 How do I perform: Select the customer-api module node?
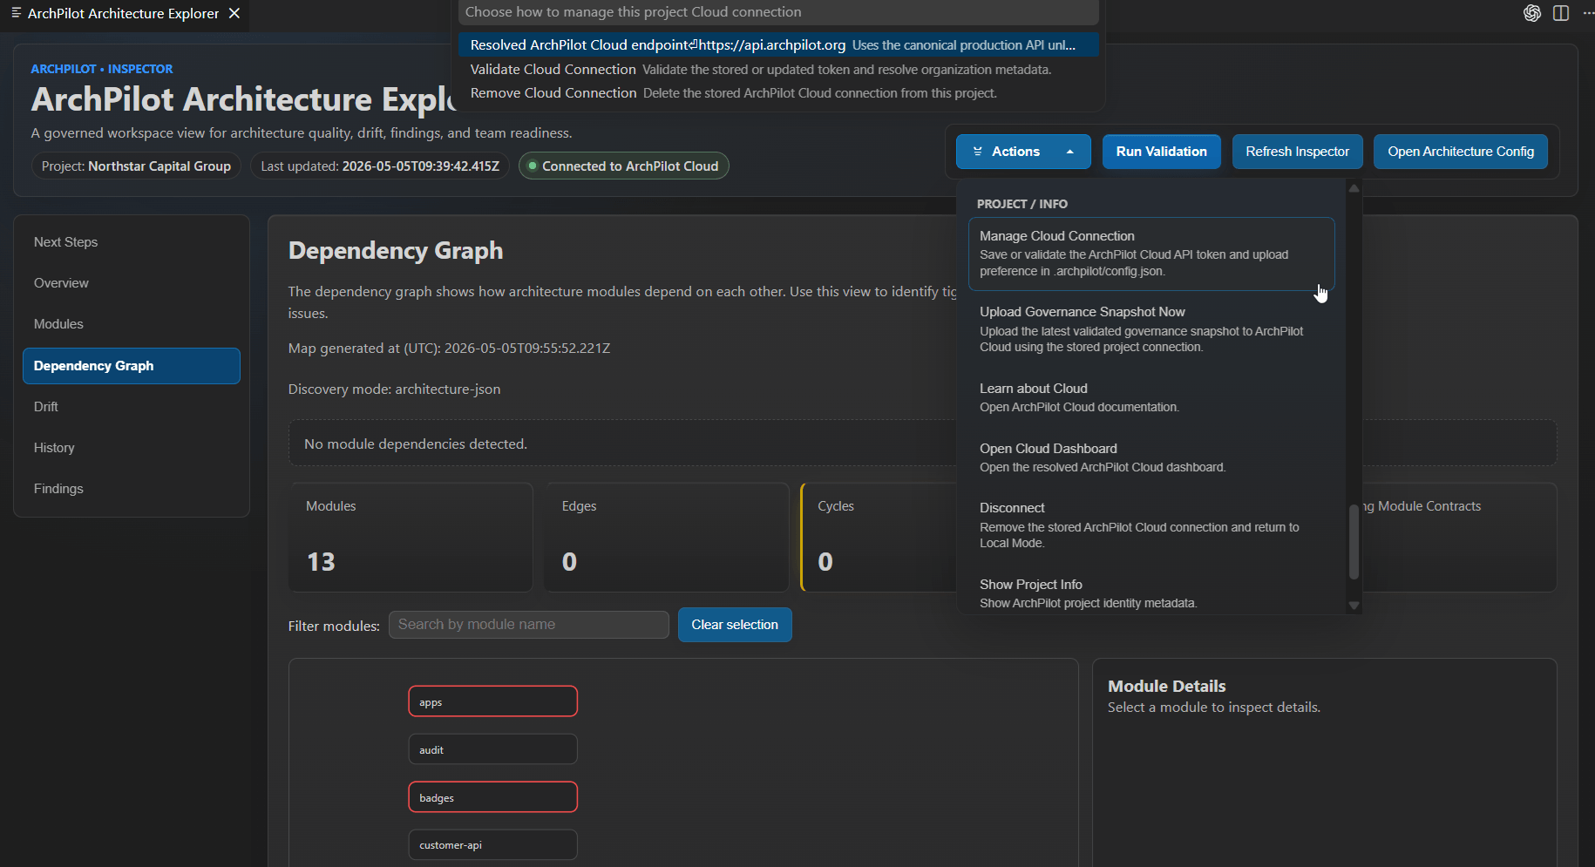493,844
